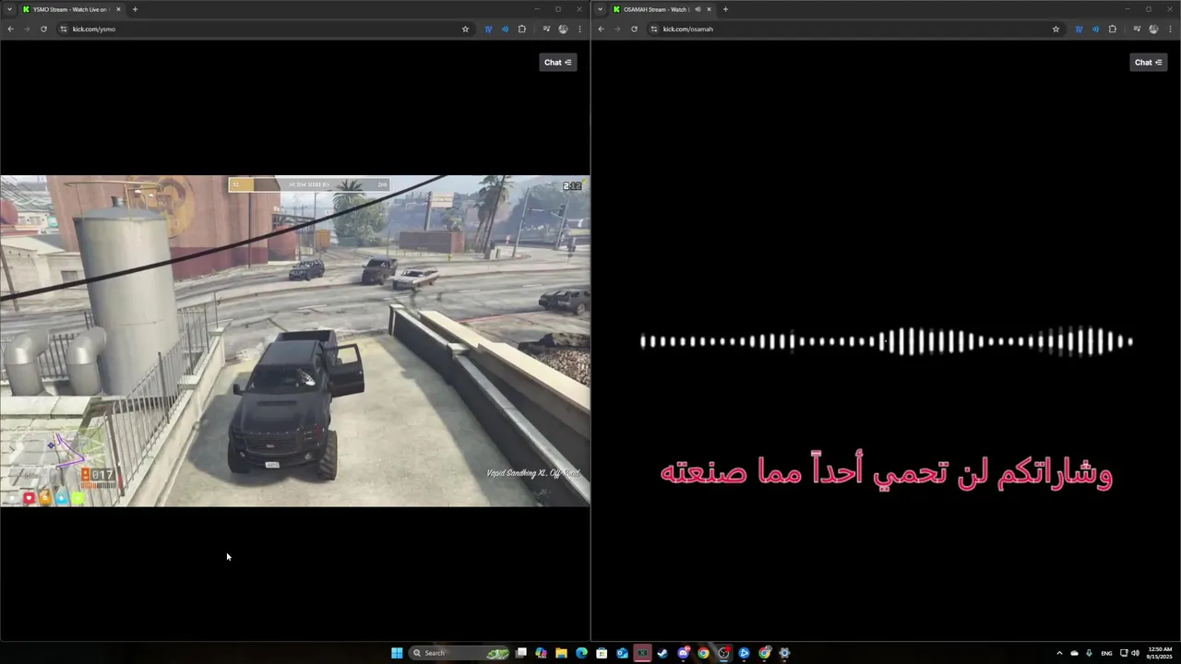Screen dimensions: 1181x664
Task: View site information for kick.com/osamah
Action: pyautogui.click(x=654, y=29)
